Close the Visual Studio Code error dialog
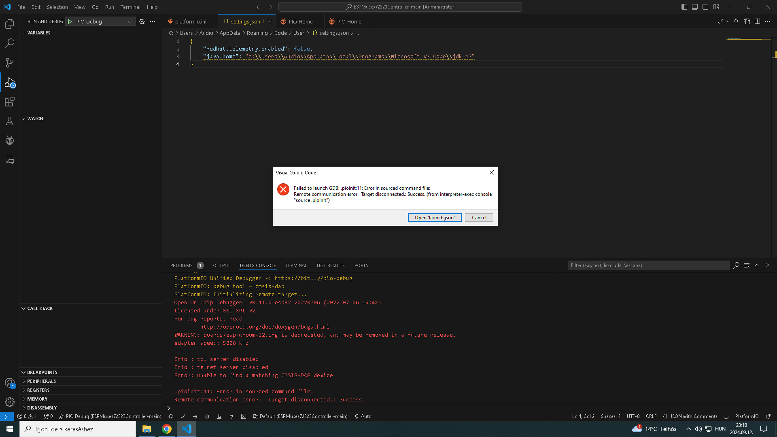 coord(492,172)
